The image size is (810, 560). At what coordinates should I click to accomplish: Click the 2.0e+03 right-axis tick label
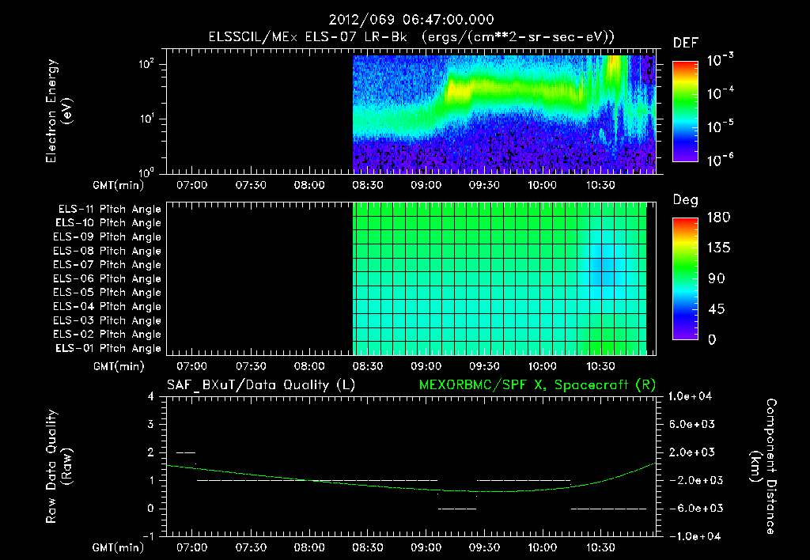[x=691, y=452]
